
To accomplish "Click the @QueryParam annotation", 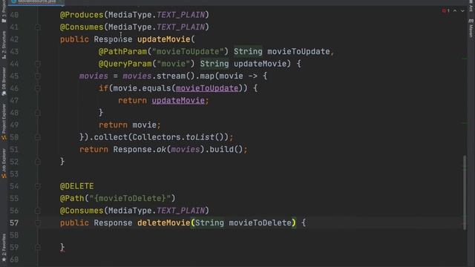I will click(x=125, y=64).
